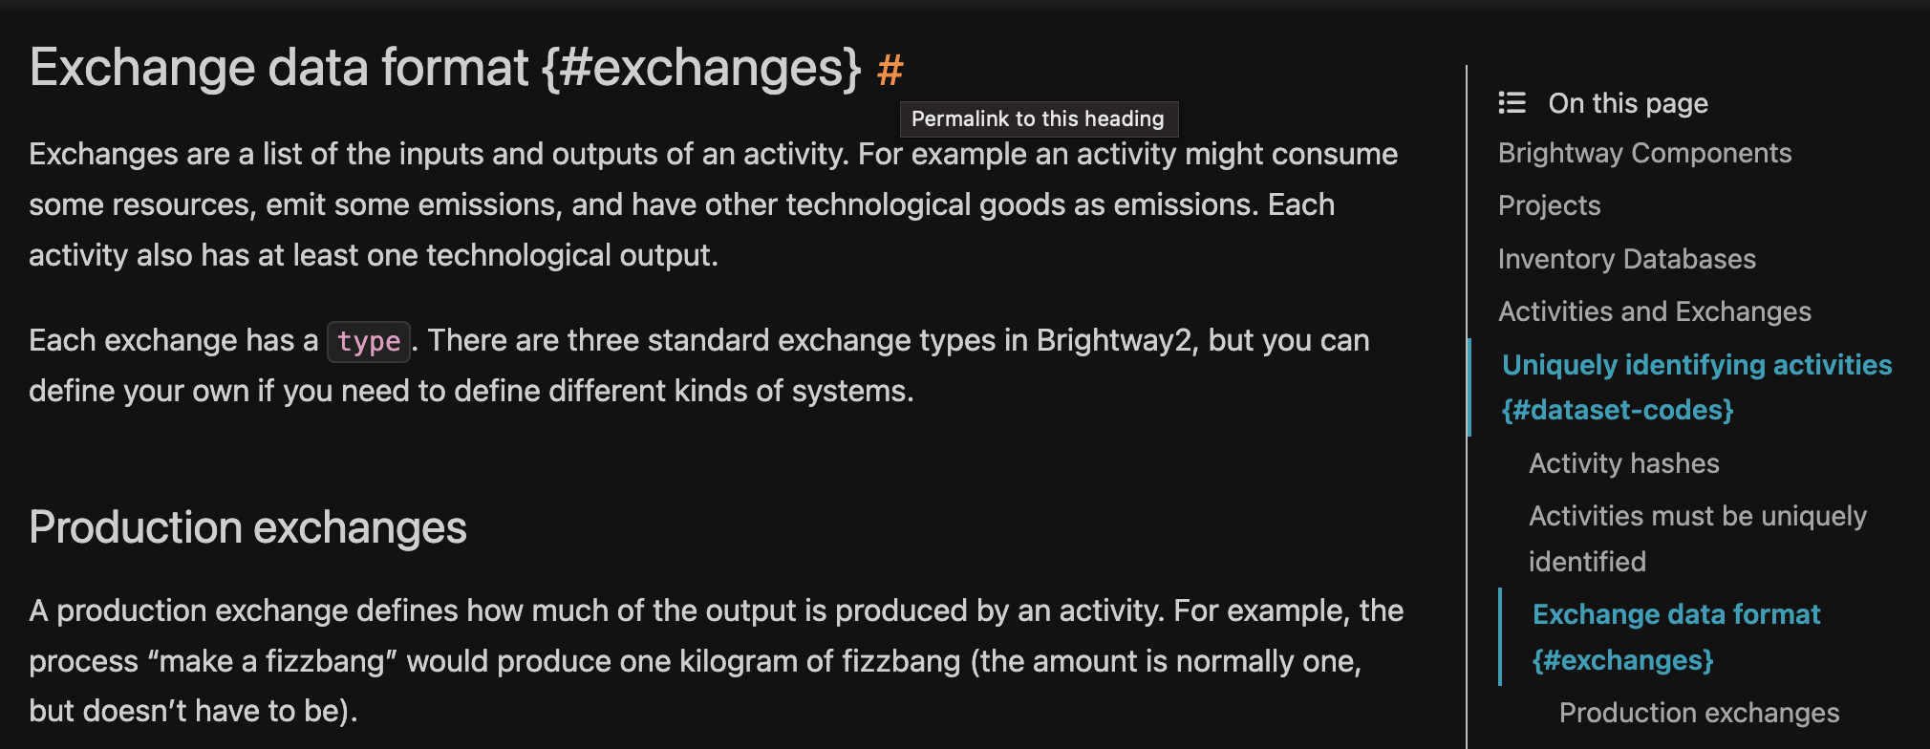
Task: Click the list icon beside On this page
Action: tap(1512, 103)
